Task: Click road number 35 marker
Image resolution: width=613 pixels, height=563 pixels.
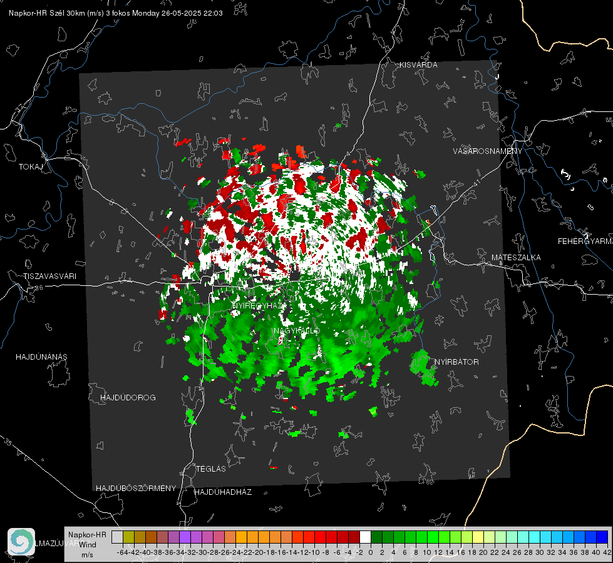Action: [x=8, y=442]
